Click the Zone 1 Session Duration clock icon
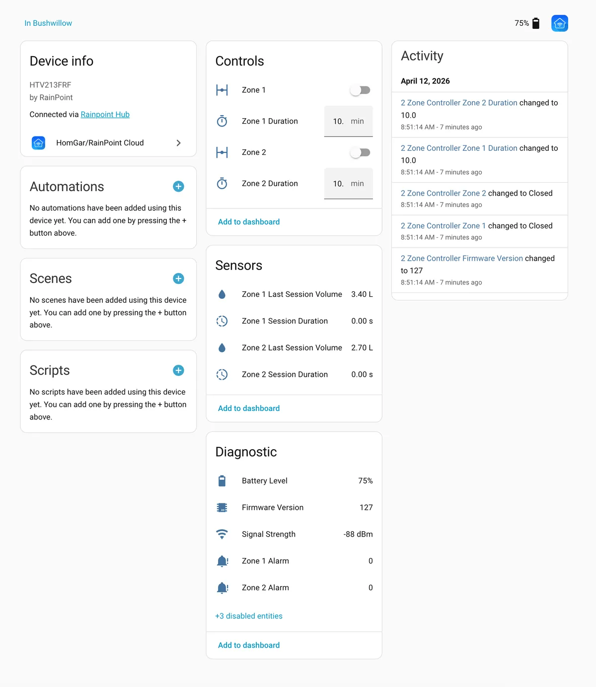The image size is (596, 687). 222,321
